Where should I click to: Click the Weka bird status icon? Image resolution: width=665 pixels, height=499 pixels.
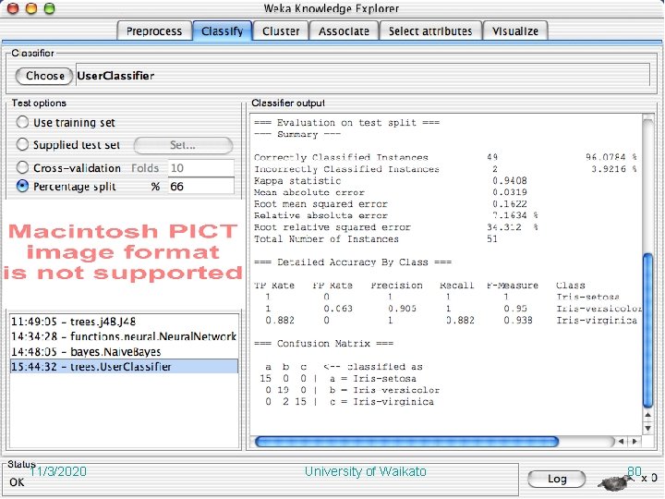click(613, 481)
